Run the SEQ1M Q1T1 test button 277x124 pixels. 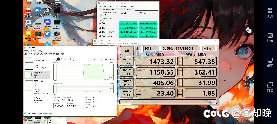click(127, 72)
